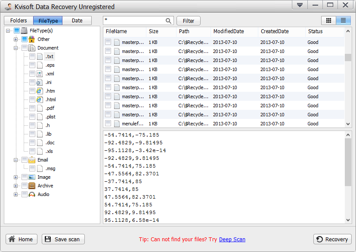This screenshot has height=252, width=356.
Task: Collapse the Email category node
Action: [15, 160]
